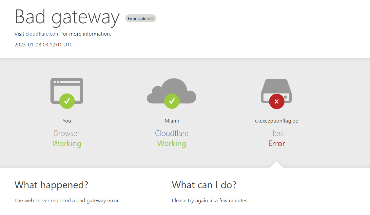This screenshot has height=215, width=370.
Task: Click the Working status under Cloudflare
Action: (x=171, y=143)
